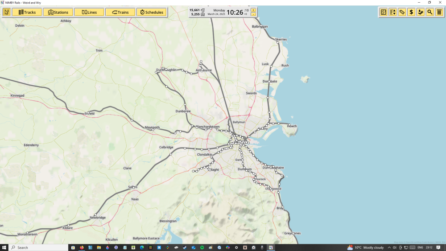Open the Schedules panel

coord(151,12)
